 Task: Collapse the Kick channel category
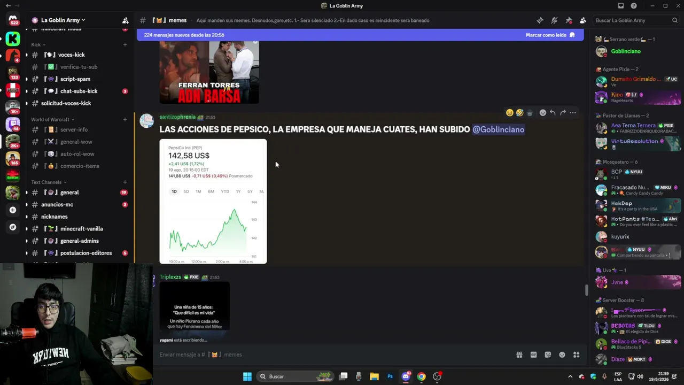click(x=38, y=45)
